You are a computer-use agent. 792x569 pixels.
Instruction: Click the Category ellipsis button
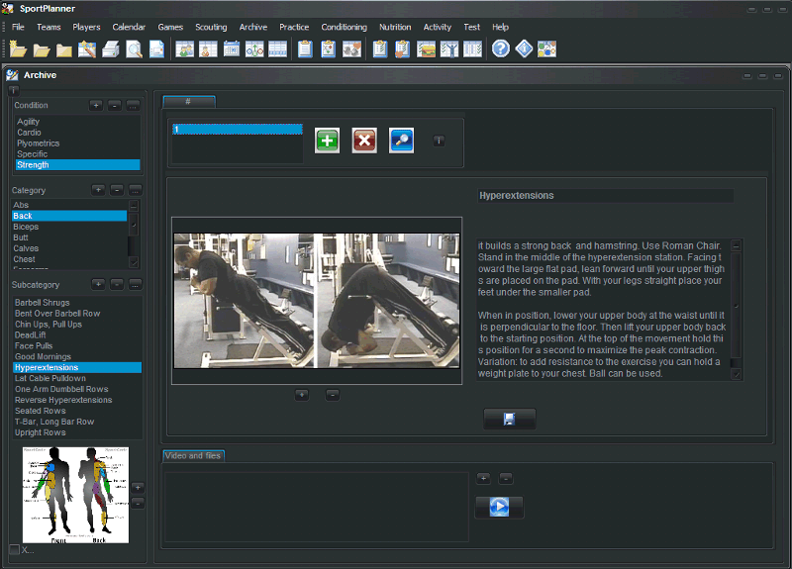coord(135,190)
